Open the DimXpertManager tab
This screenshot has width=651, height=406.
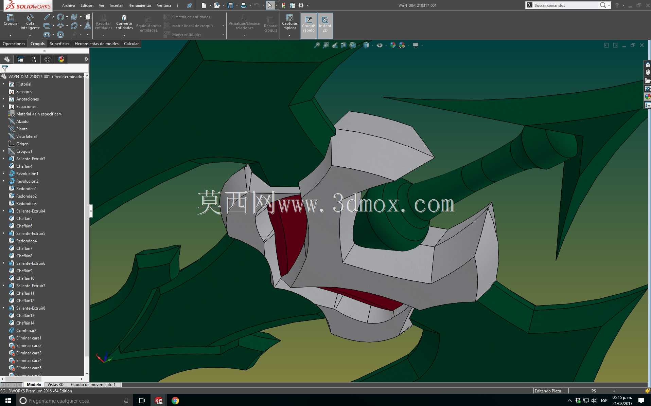[x=48, y=59]
